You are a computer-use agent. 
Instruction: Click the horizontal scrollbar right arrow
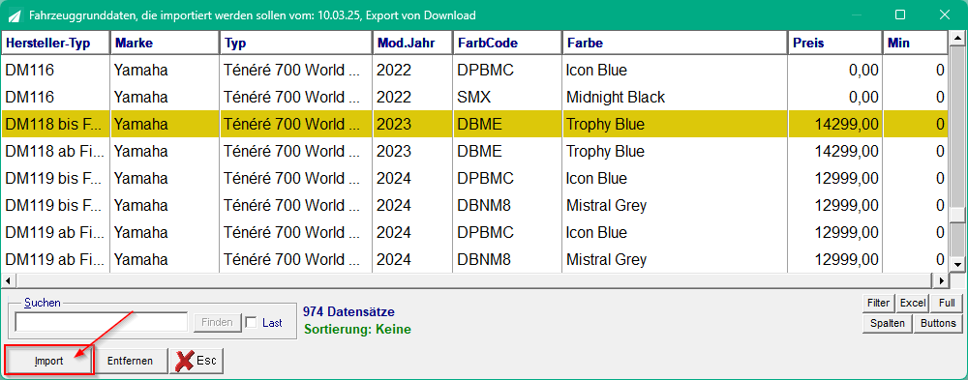[942, 280]
